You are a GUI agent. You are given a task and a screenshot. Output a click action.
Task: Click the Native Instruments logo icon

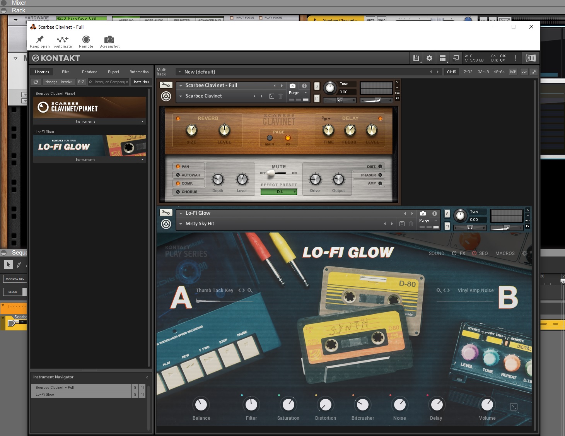coord(531,58)
